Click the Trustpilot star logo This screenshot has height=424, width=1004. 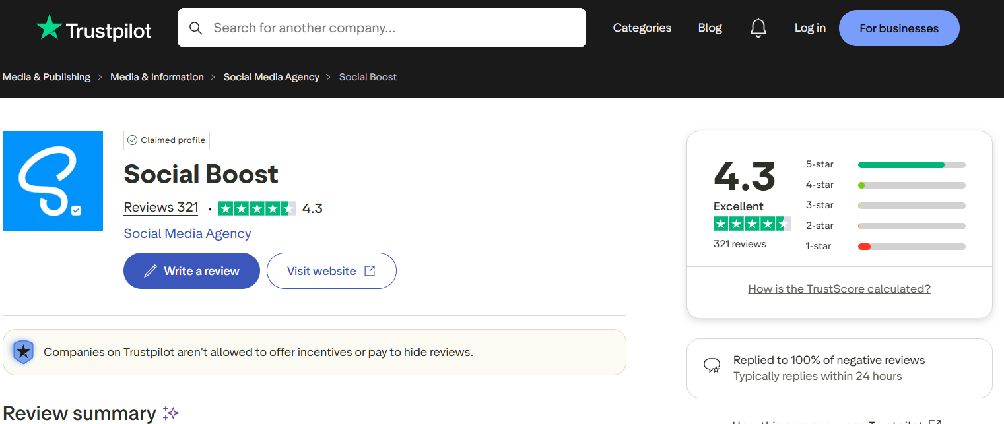(x=50, y=28)
